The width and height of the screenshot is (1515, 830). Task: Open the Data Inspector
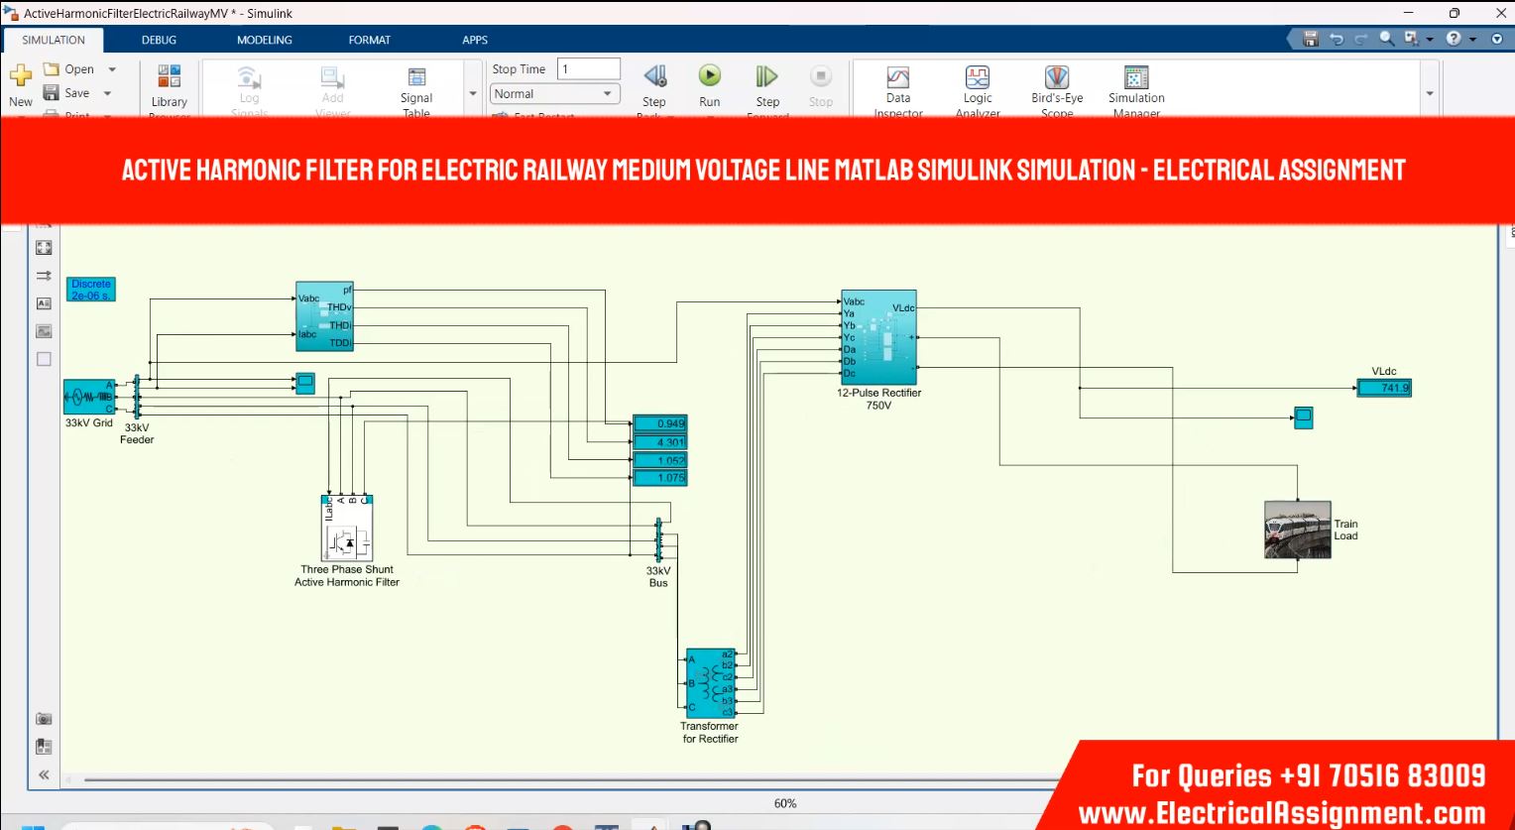898,89
